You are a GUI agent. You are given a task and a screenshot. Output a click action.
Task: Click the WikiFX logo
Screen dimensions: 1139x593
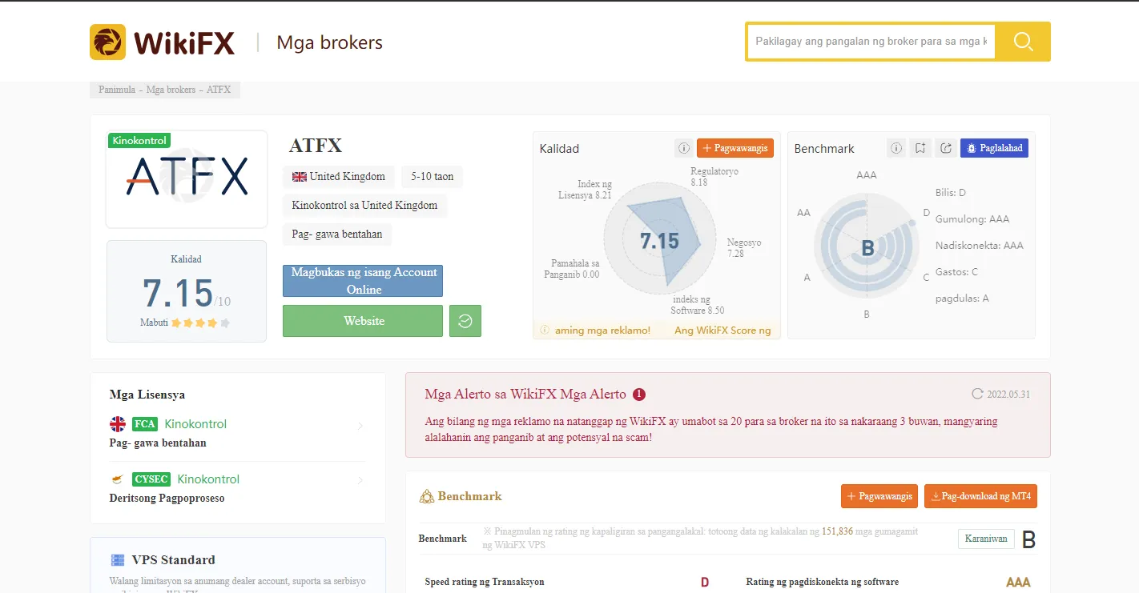[163, 42]
